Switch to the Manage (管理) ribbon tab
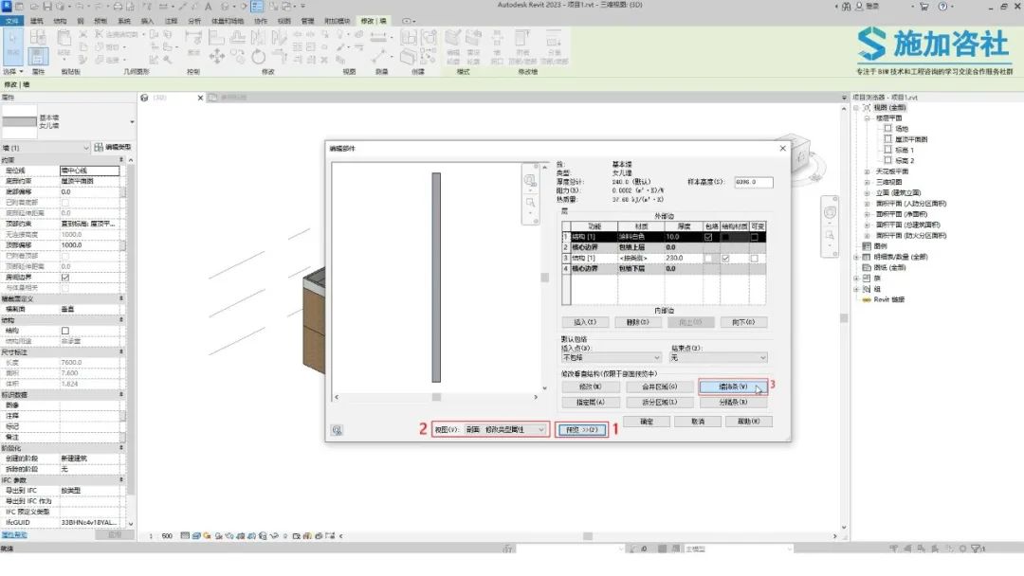 pyautogui.click(x=307, y=21)
